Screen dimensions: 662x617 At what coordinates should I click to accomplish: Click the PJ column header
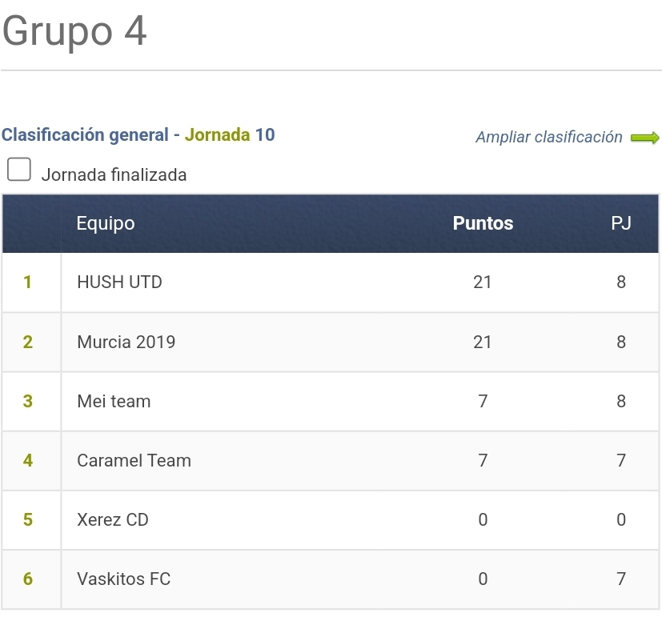click(x=621, y=222)
